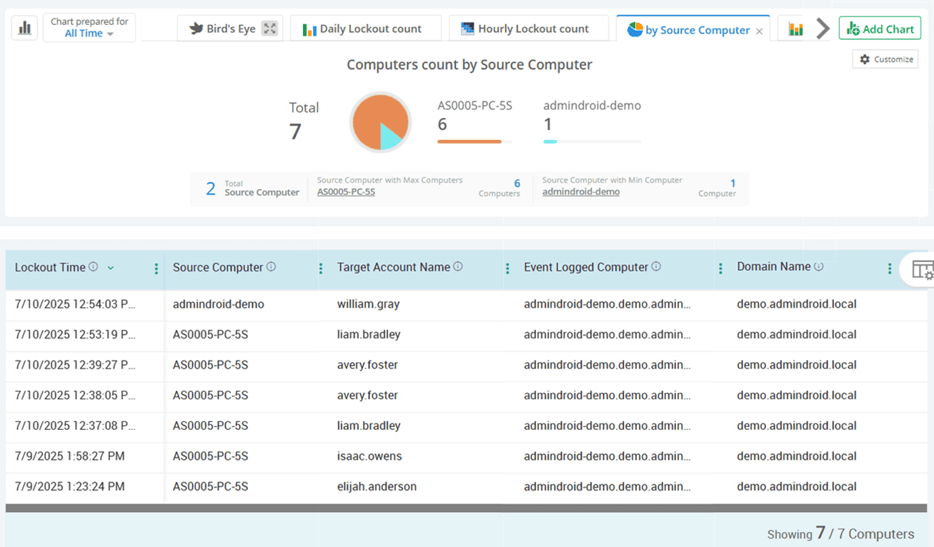Expand the Bird's Eye fullscreen icon
934x547 pixels.
click(269, 29)
